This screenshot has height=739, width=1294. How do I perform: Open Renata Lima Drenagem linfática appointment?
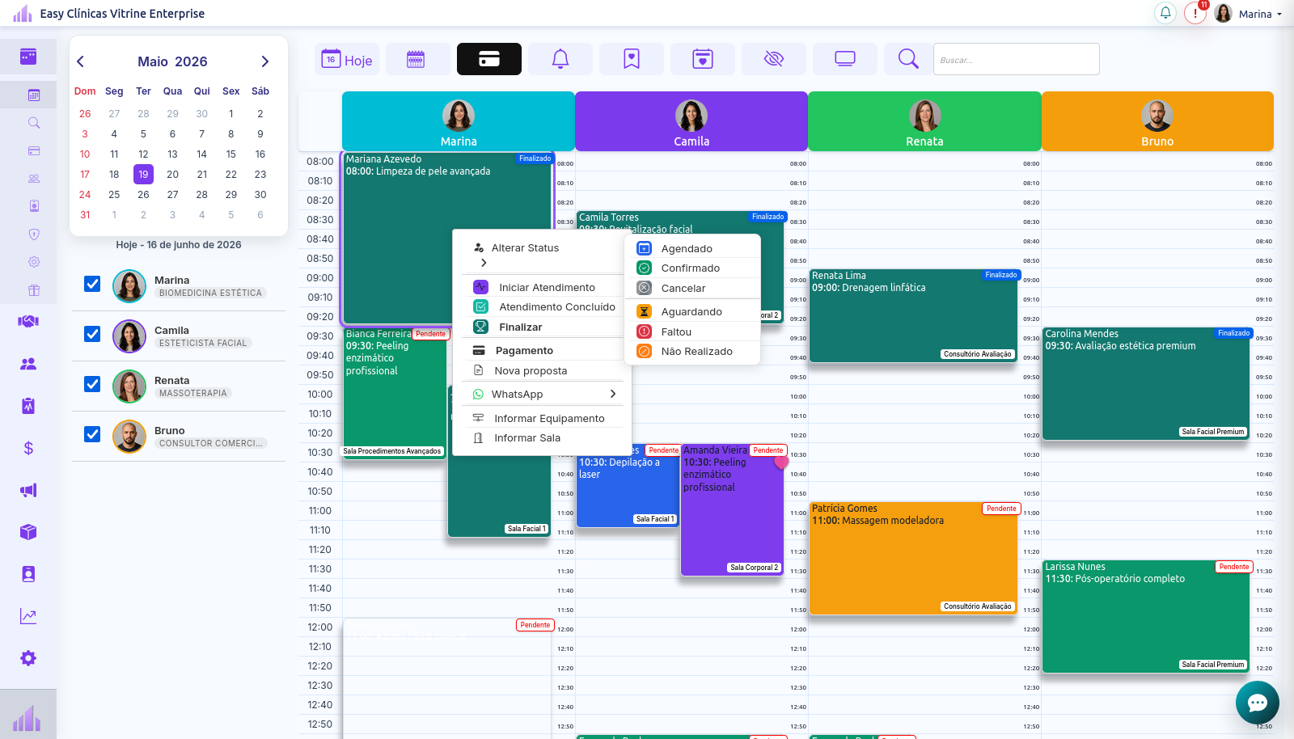point(913,315)
